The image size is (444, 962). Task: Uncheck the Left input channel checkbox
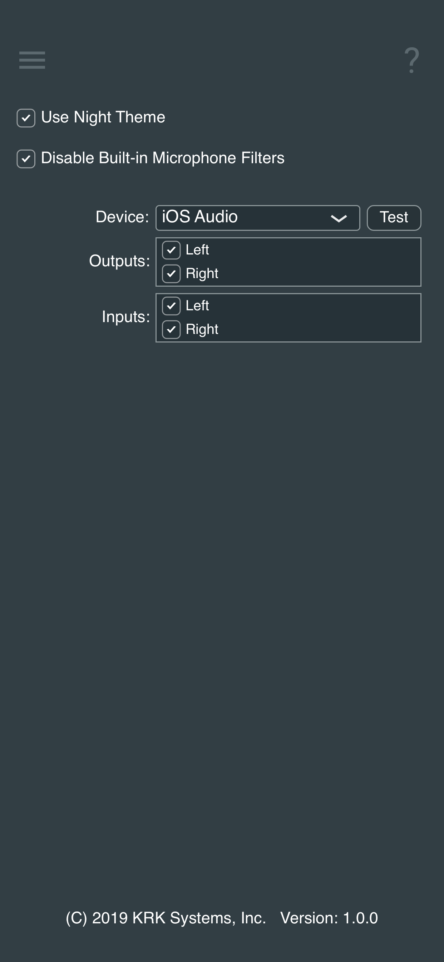[x=171, y=306]
